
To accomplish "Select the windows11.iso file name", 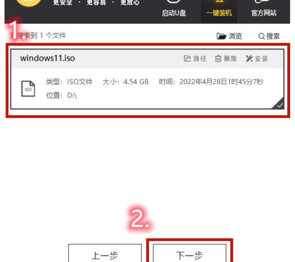I will click(47, 58).
